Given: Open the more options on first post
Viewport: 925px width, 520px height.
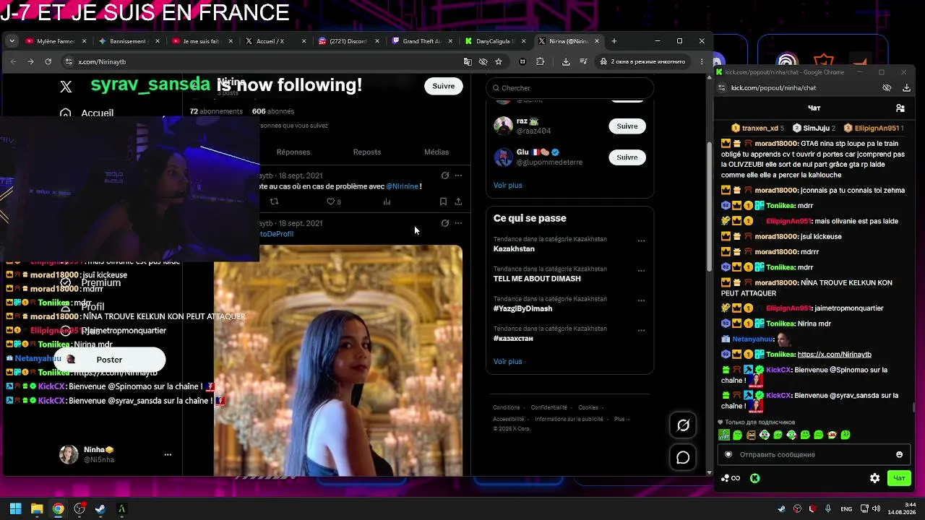Looking at the screenshot, I should click(458, 175).
